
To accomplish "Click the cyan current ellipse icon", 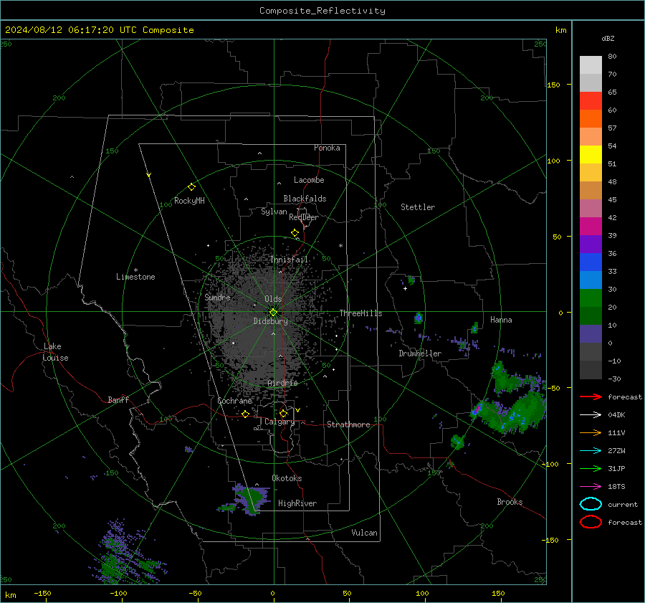I will click(591, 504).
